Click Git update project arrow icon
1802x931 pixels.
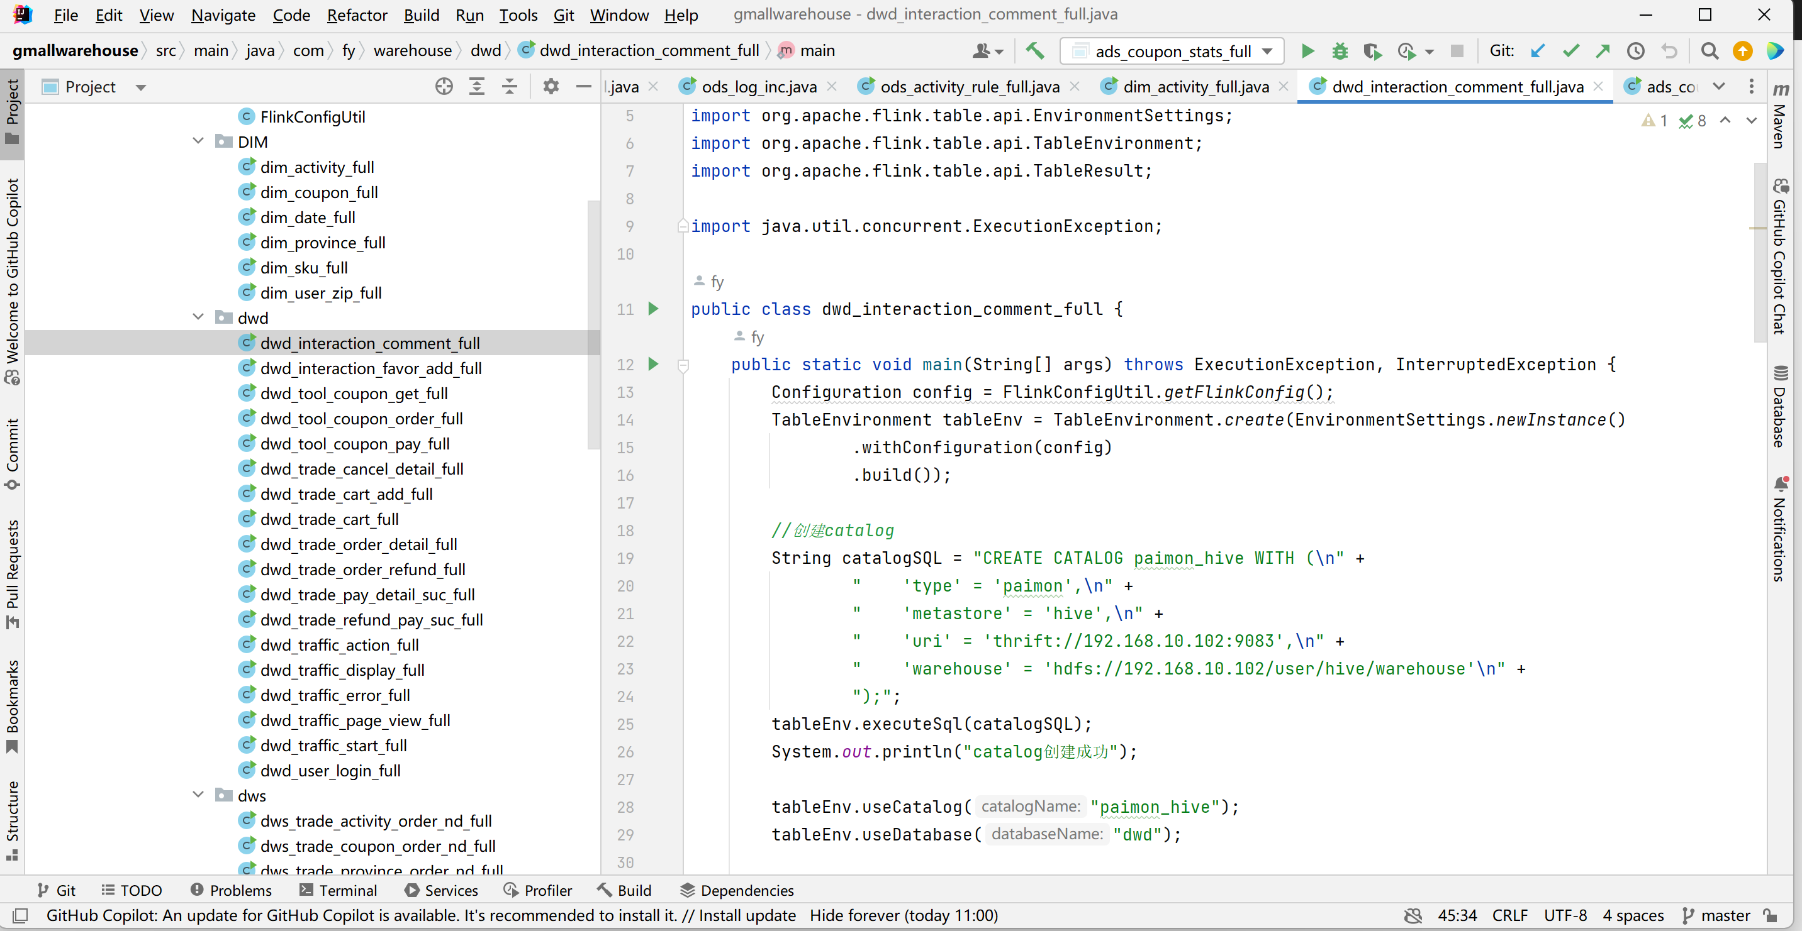coord(1538,51)
